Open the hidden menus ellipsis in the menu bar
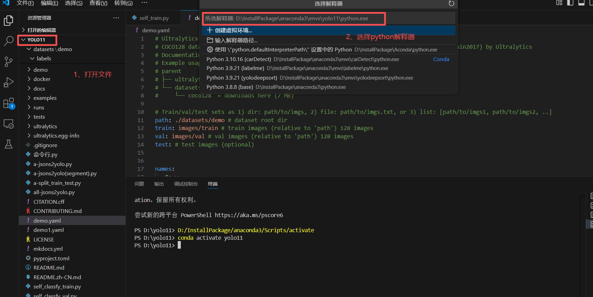This screenshot has height=297, width=593. [144, 3]
